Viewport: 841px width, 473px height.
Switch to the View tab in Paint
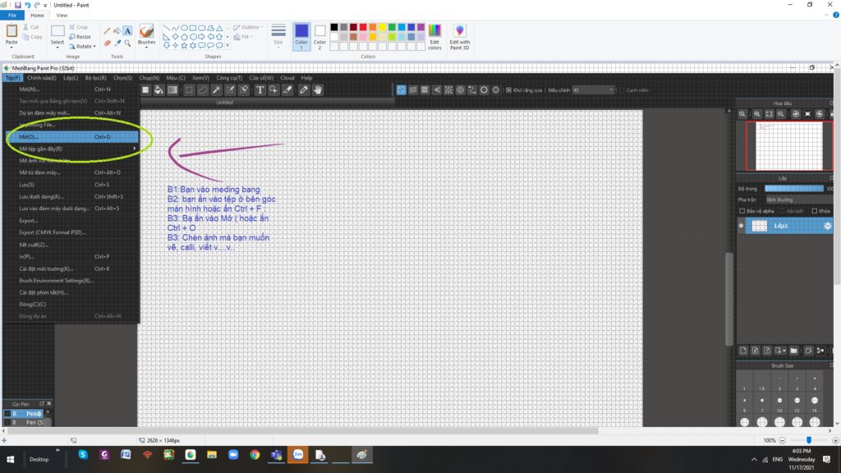pos(62,15)
